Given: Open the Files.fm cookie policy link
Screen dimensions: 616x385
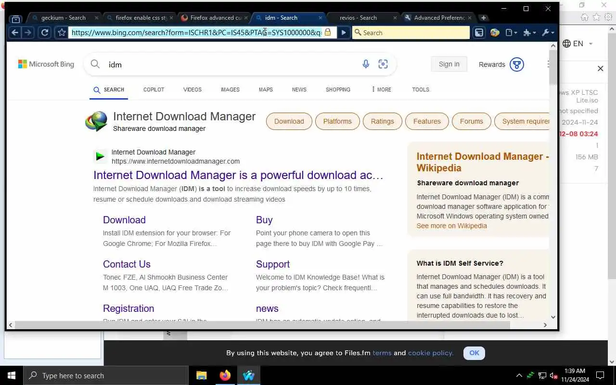Looking at the screenshot, I should [x=430, y=353].
